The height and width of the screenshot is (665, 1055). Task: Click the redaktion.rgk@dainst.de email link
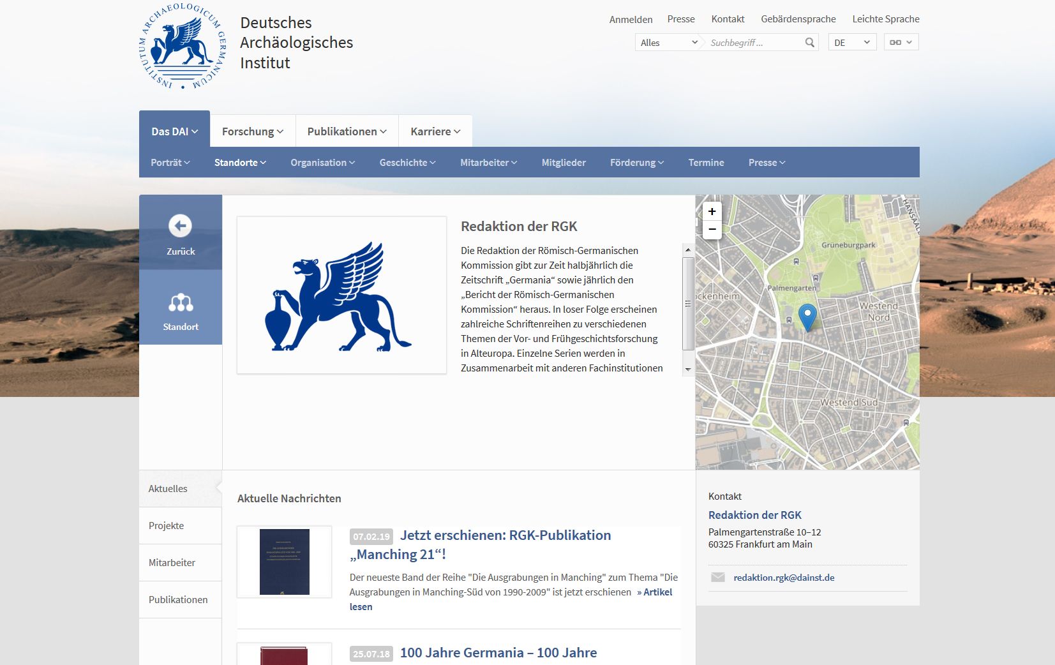(x=784, y=578)
